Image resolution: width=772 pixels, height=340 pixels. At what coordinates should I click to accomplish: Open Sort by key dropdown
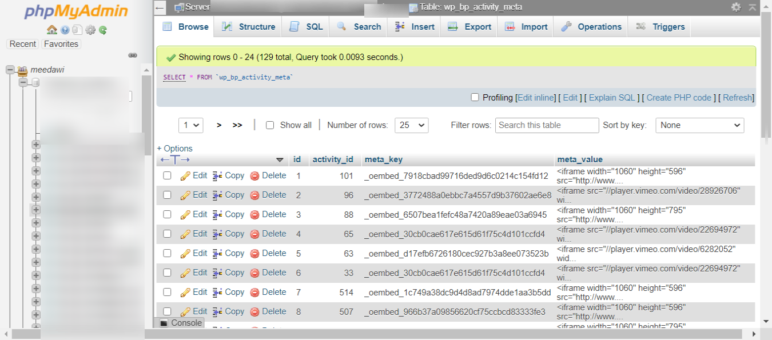tap(699, 125)
